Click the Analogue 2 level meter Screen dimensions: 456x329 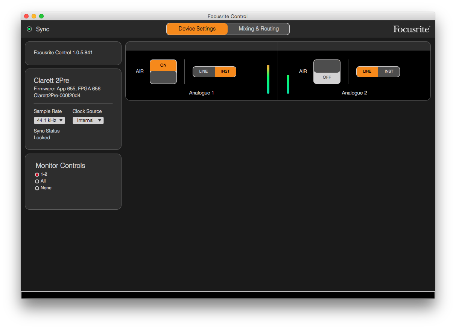point(288,84)
